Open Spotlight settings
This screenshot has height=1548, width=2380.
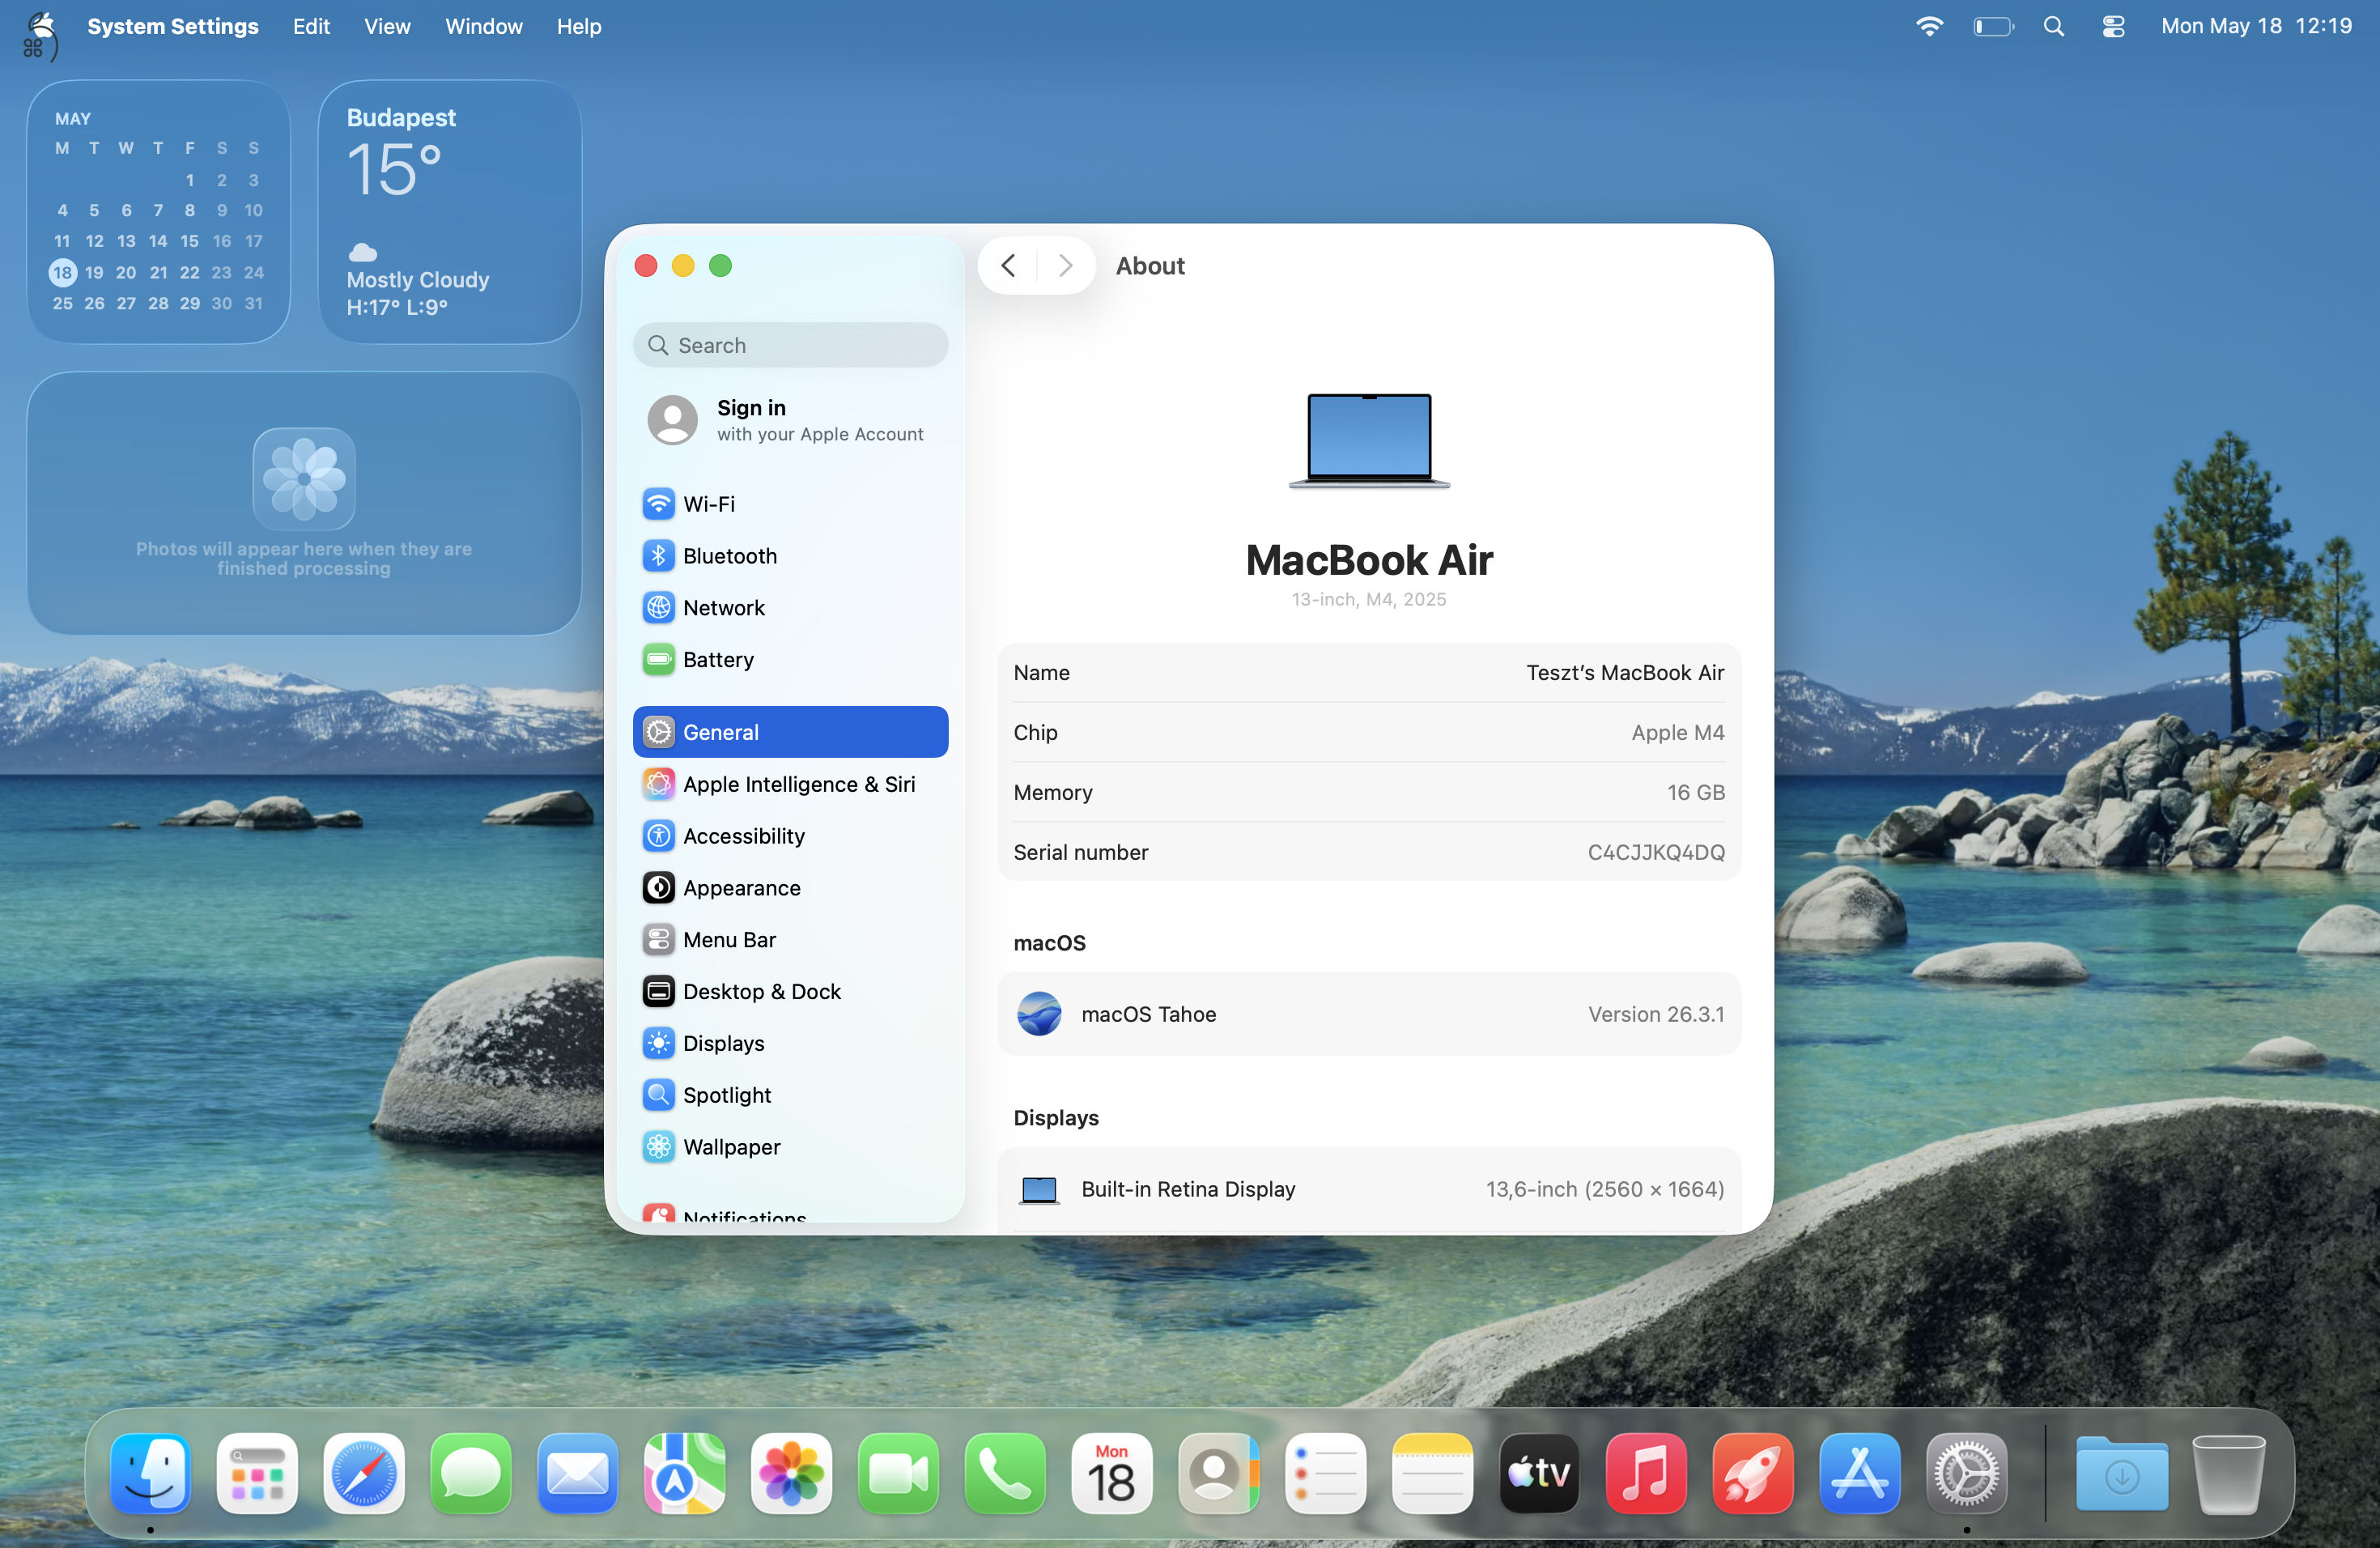pyautogui.click(x=790, y=1096)
